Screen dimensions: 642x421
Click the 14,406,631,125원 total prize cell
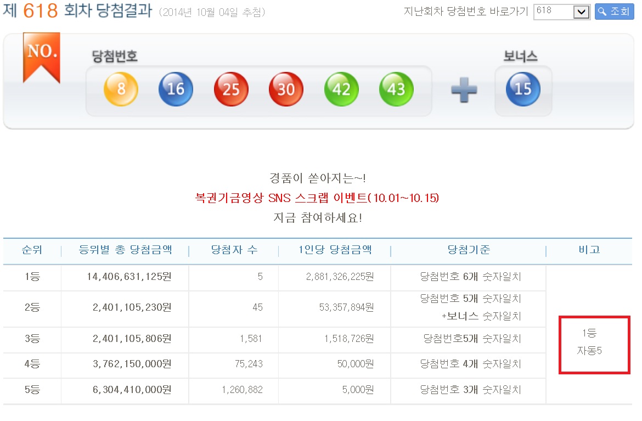(x=129, y=277)
